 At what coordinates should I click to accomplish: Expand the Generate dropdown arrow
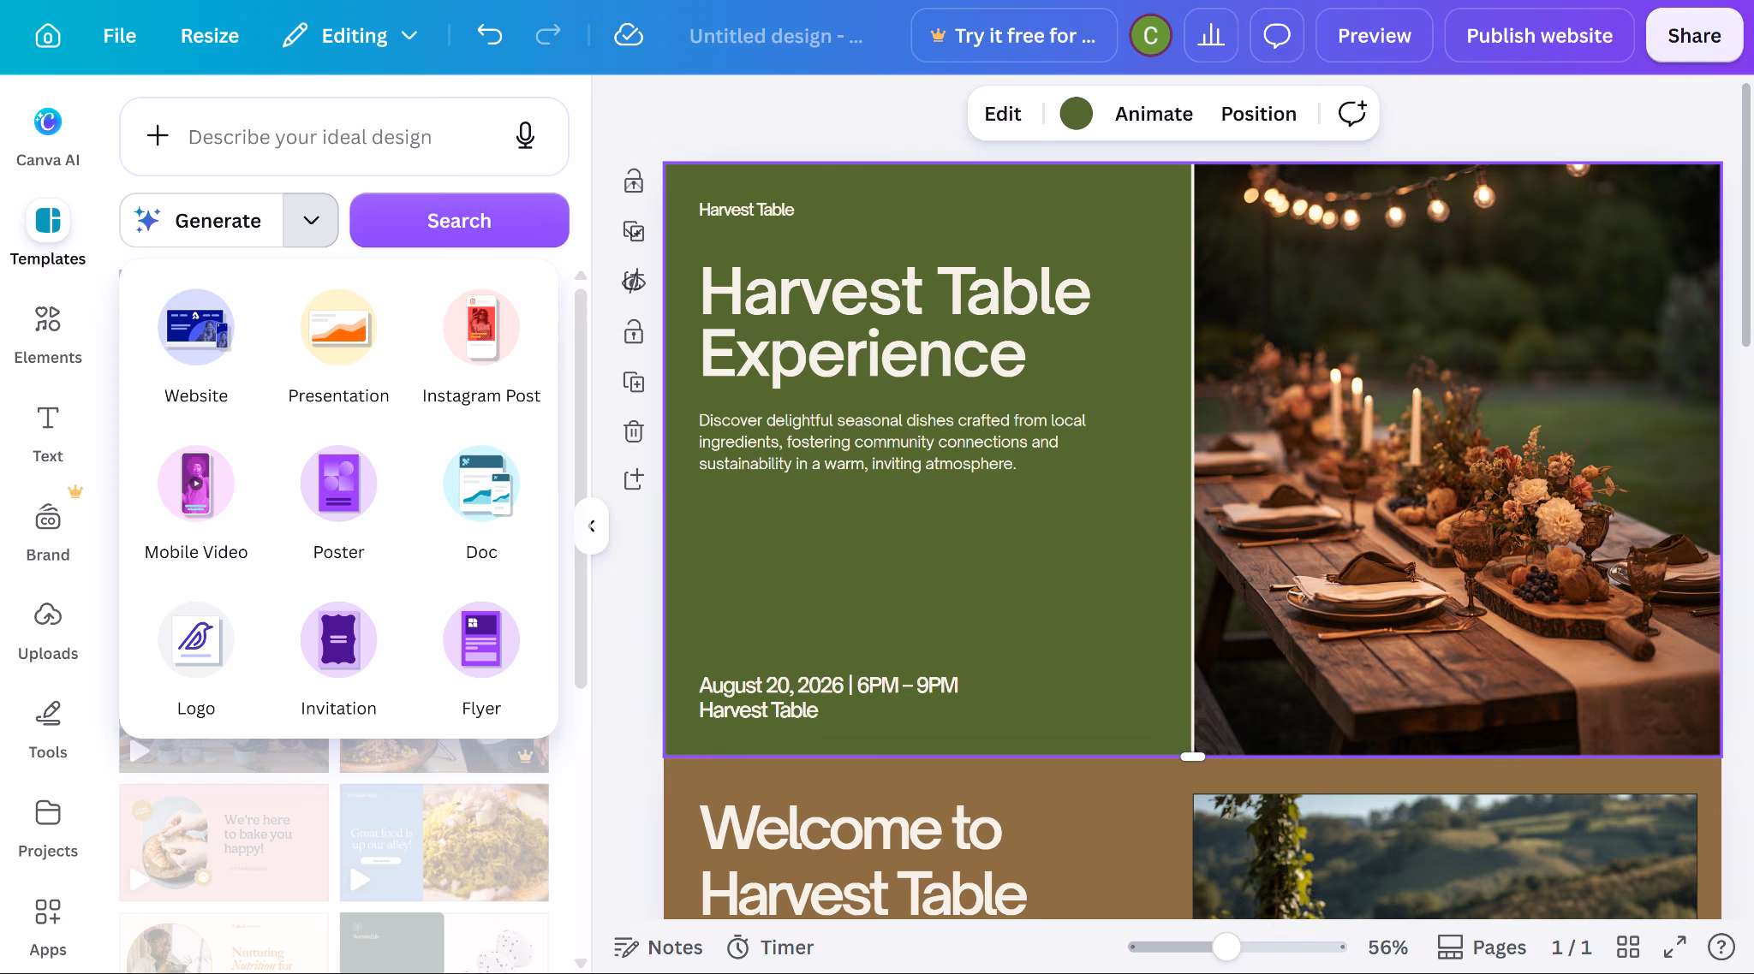click(x=311, y=220)
